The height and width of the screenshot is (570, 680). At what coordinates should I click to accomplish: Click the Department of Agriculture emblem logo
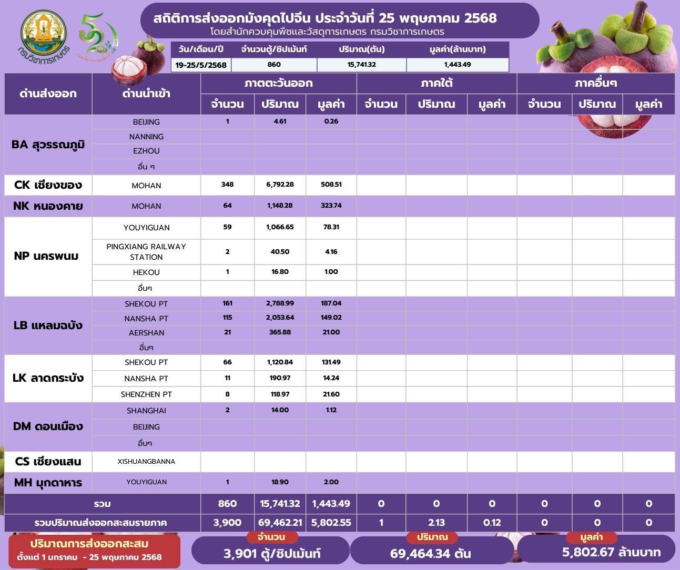[44, 36]
